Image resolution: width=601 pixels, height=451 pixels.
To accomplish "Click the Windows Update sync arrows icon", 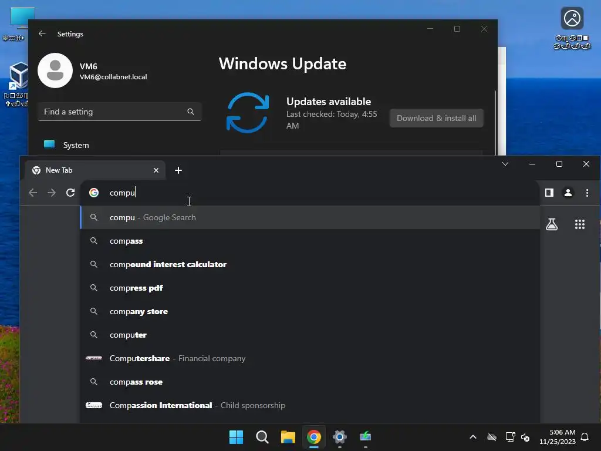I will point(248,113).
